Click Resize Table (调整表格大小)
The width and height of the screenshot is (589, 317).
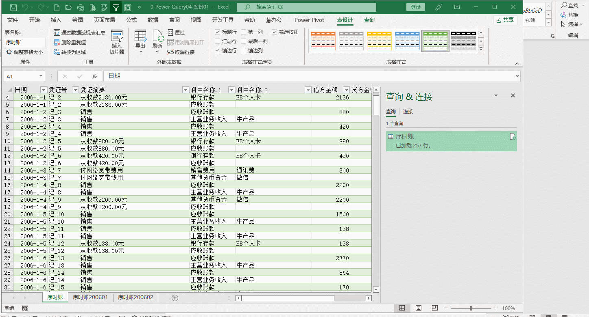pos(24,52)
